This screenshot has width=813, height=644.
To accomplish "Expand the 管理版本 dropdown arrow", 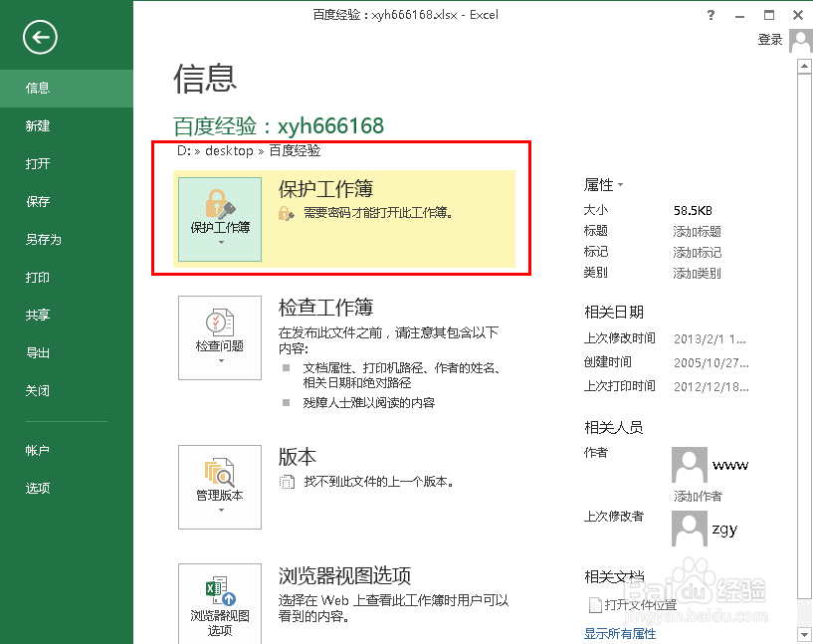I will point(219,511).
